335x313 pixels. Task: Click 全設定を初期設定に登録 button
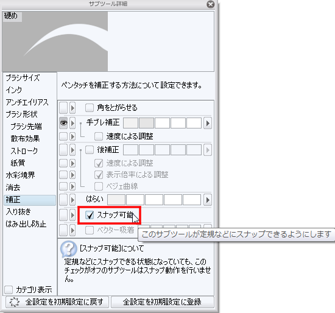[163, 302]
